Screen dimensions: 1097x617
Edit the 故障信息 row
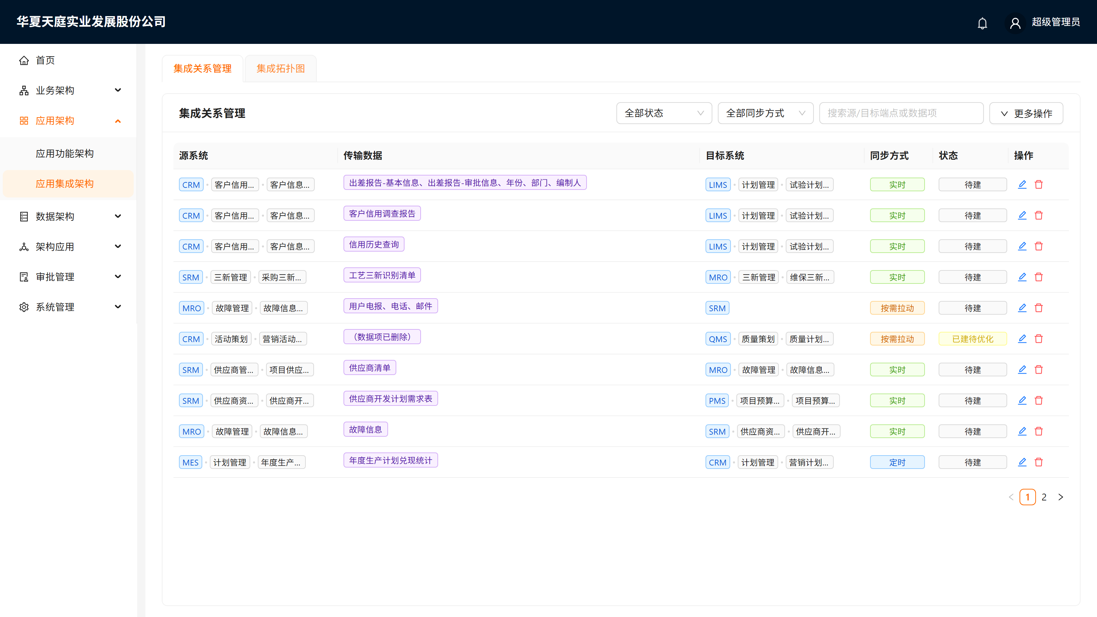tap(1022, 431)
